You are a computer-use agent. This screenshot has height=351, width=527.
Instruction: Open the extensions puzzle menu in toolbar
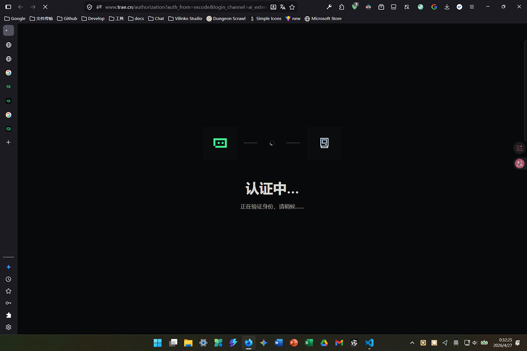click(342, 7)
